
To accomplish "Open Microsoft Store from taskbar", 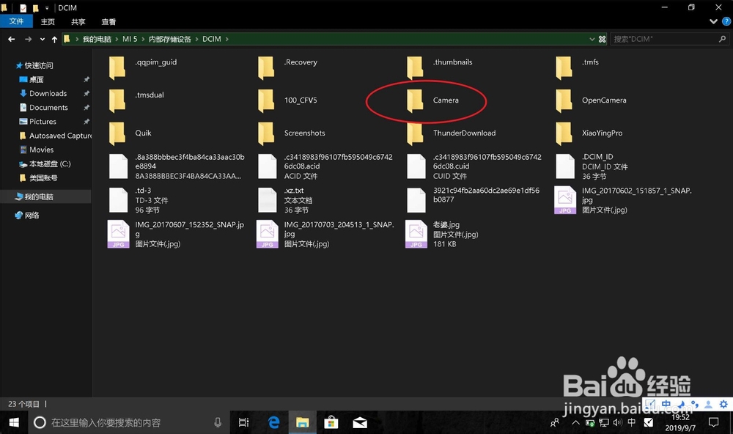I will point(331,423).
